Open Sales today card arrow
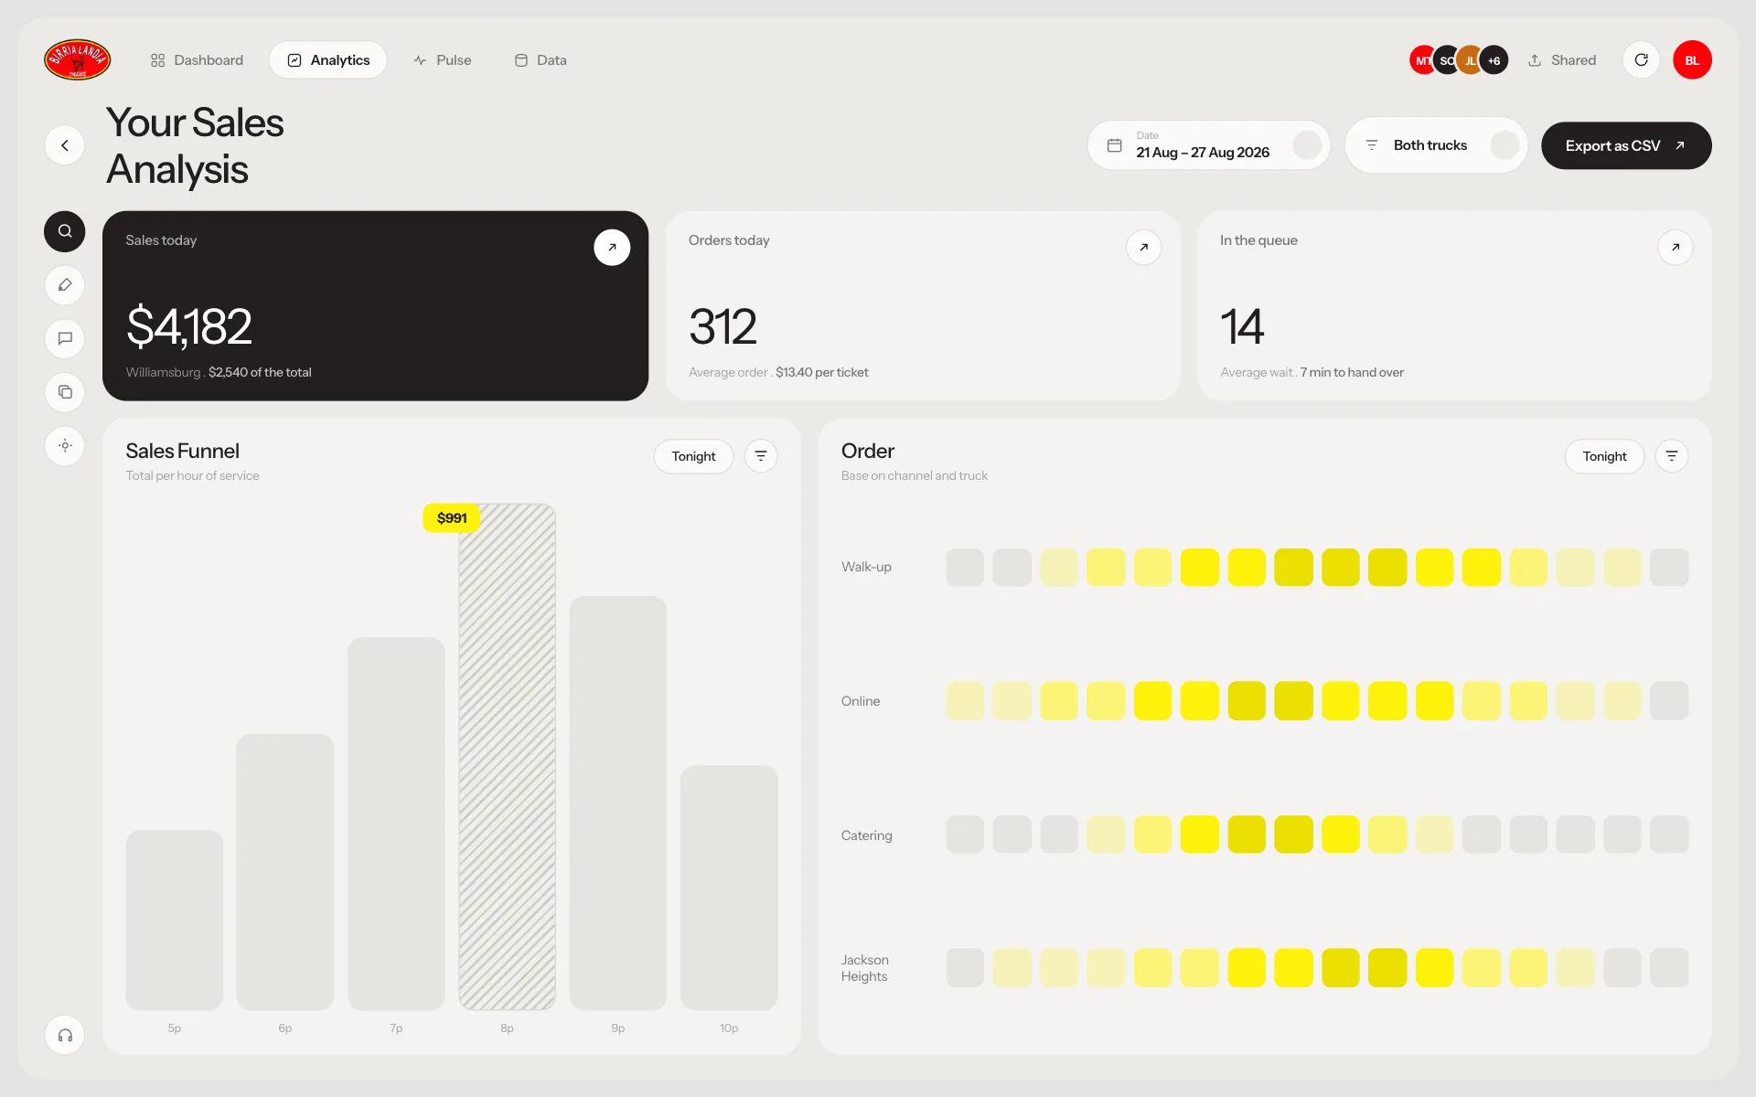Viewport: 1756px width, 1097px height. (x=612, y=248)
